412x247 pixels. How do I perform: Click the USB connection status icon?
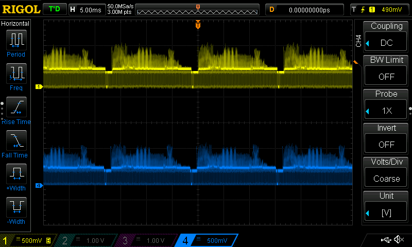click(x=386, y=239)
